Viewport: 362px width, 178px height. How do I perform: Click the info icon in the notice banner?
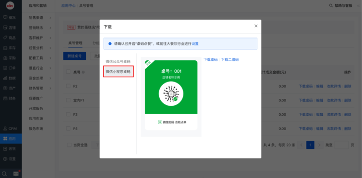110,44
